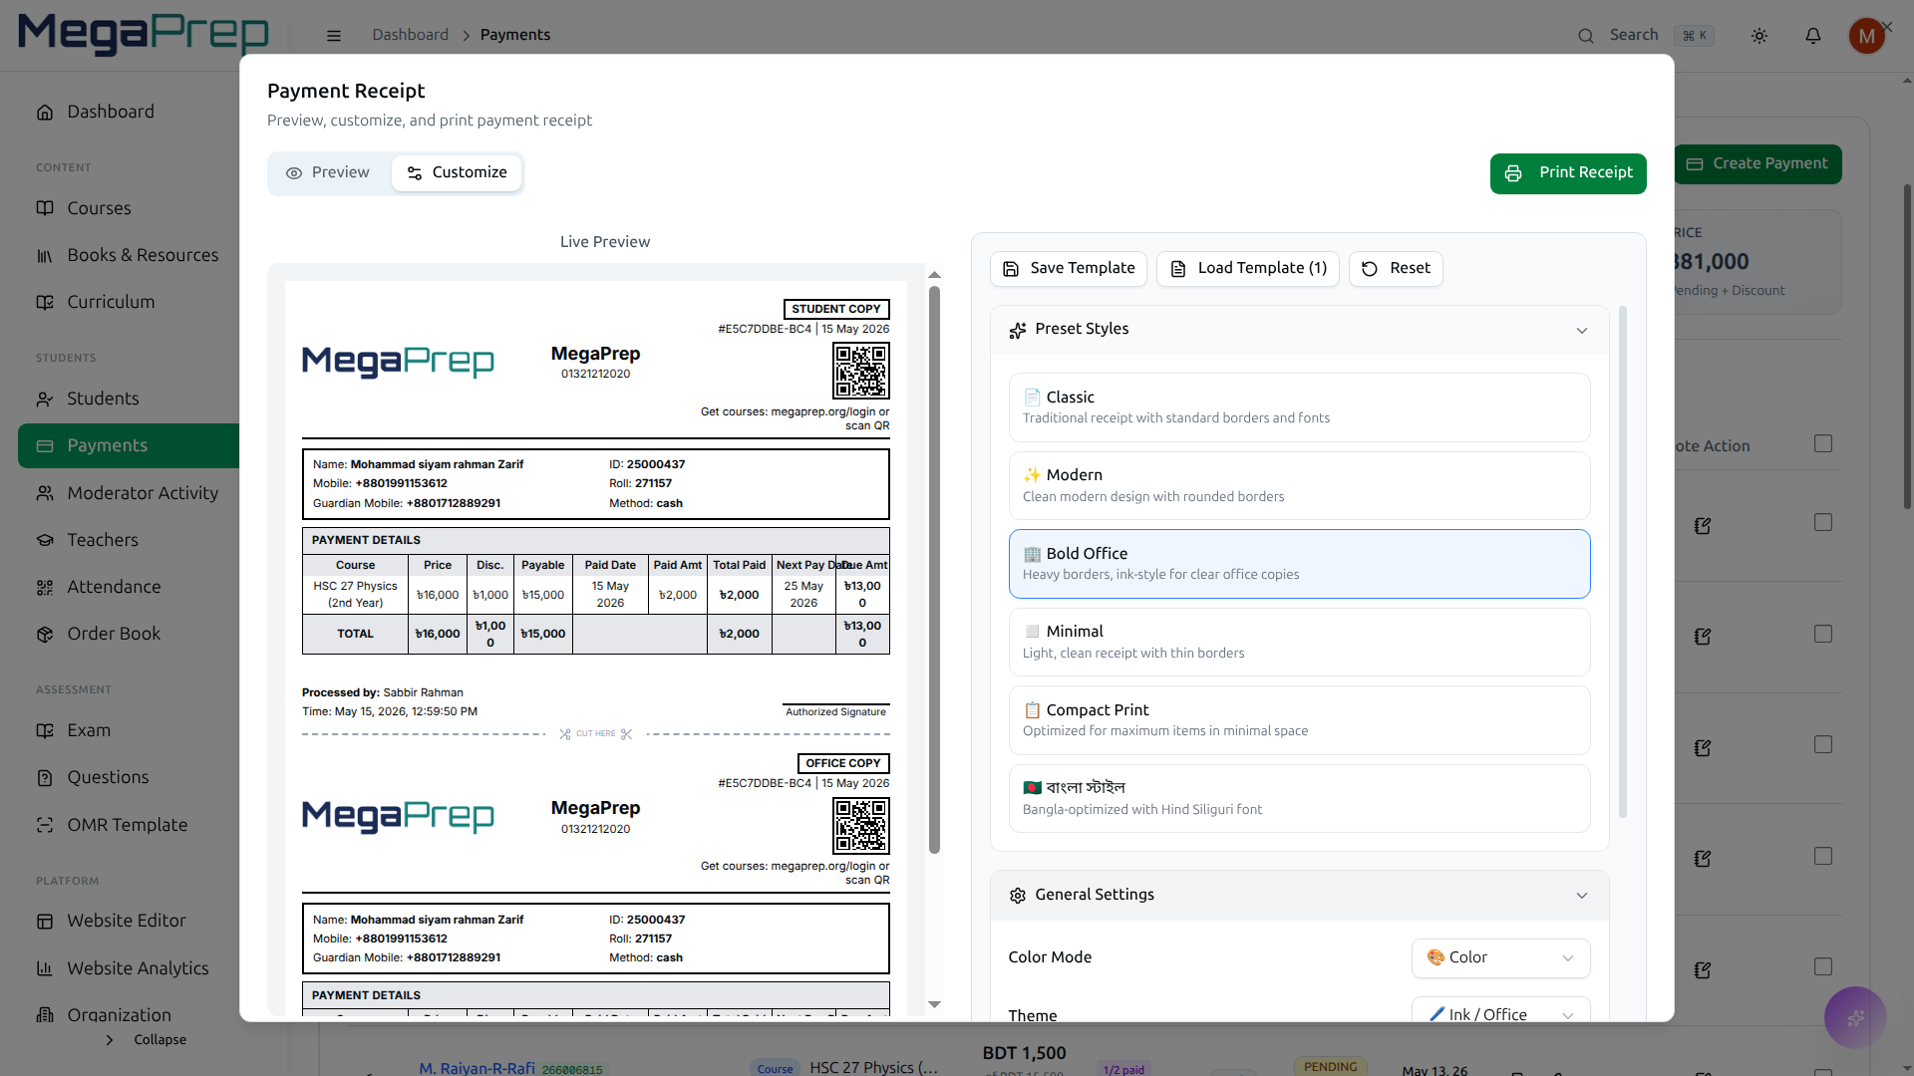
Task: Click the Moderator Activity icon
Action: pos(45,493)
